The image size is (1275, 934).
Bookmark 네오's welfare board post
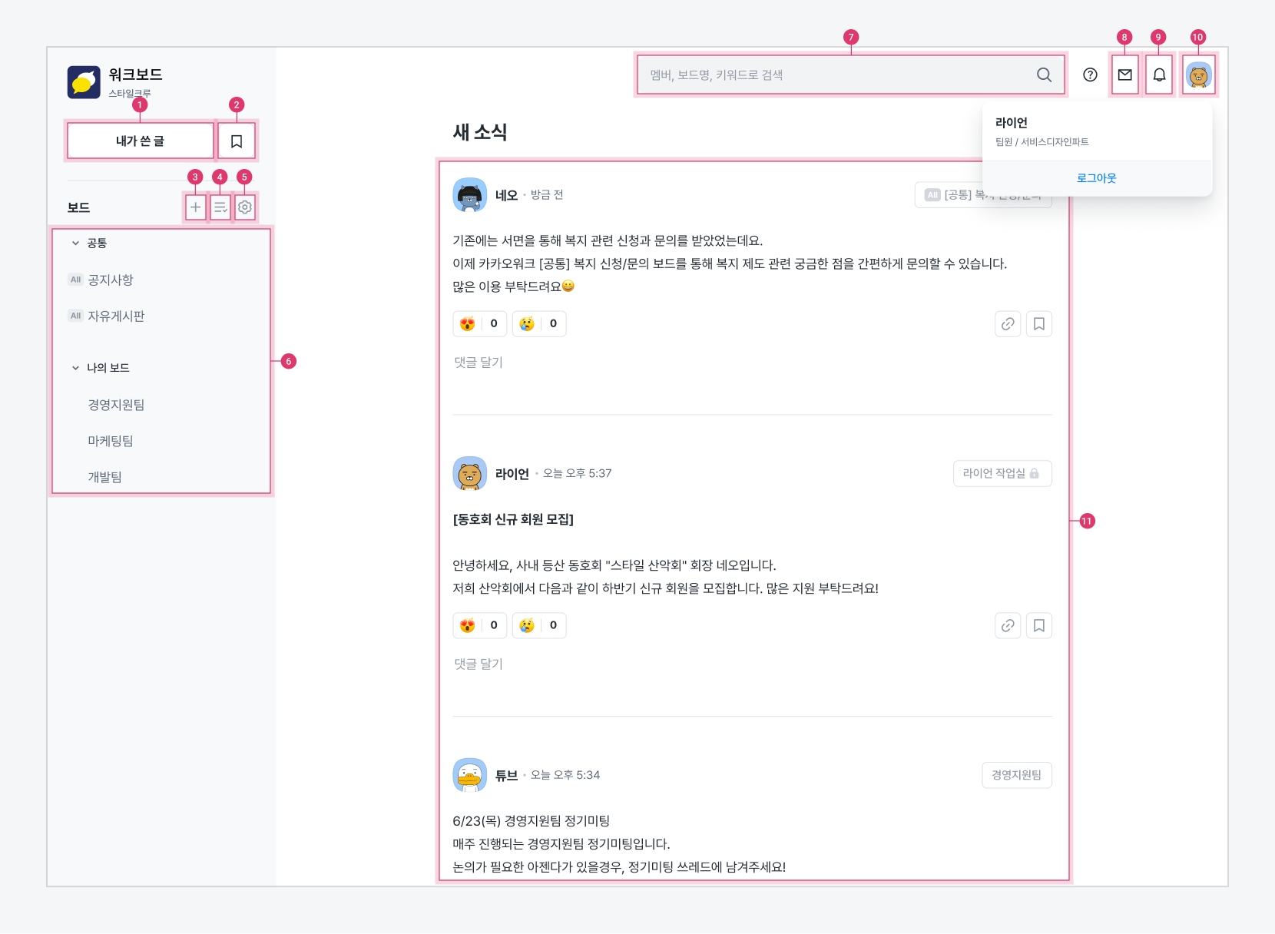click(x=1038, y=324)
